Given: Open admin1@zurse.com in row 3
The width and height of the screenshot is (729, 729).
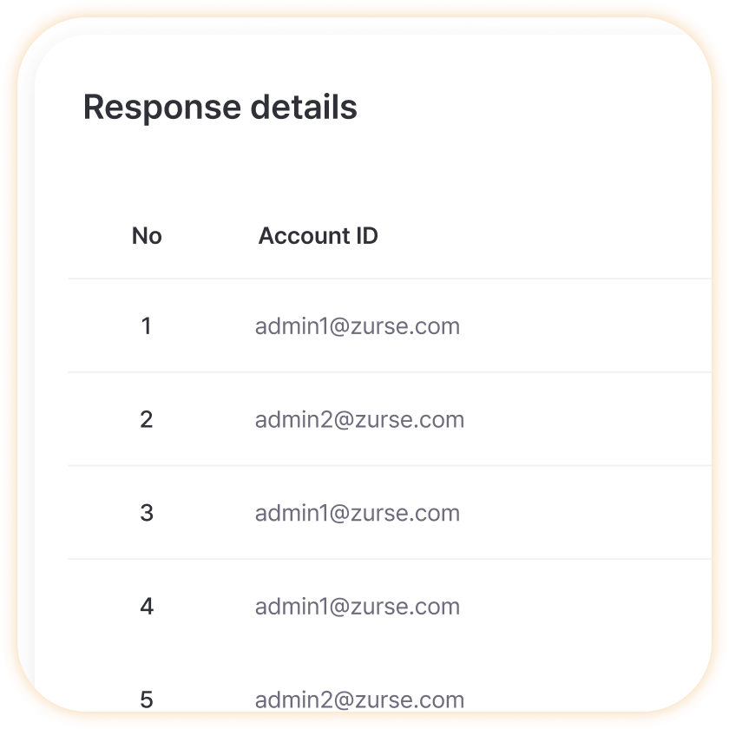Looking at the screenshot, I should (x=358, y=513).
